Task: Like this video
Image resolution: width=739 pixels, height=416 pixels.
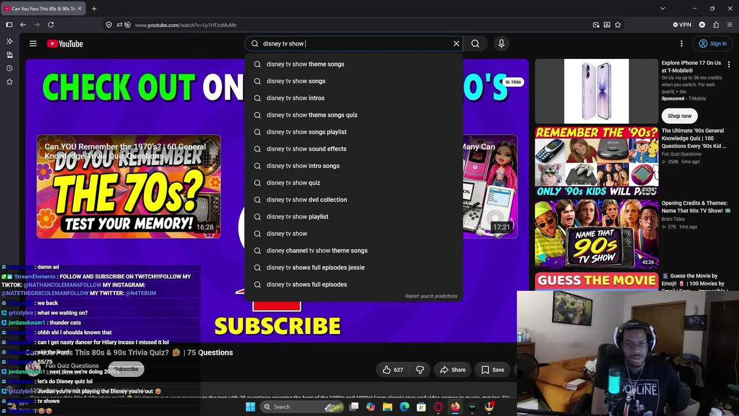Action: (x=393, y=370)
